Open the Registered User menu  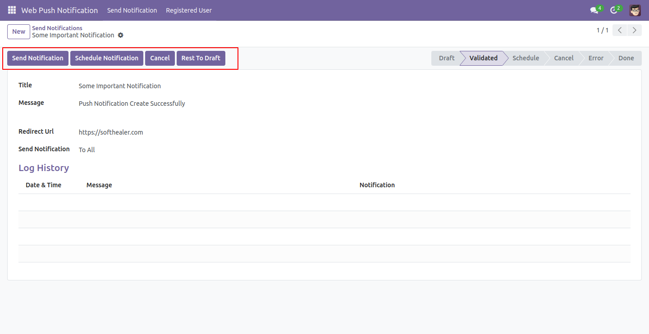tap(189, 10)
